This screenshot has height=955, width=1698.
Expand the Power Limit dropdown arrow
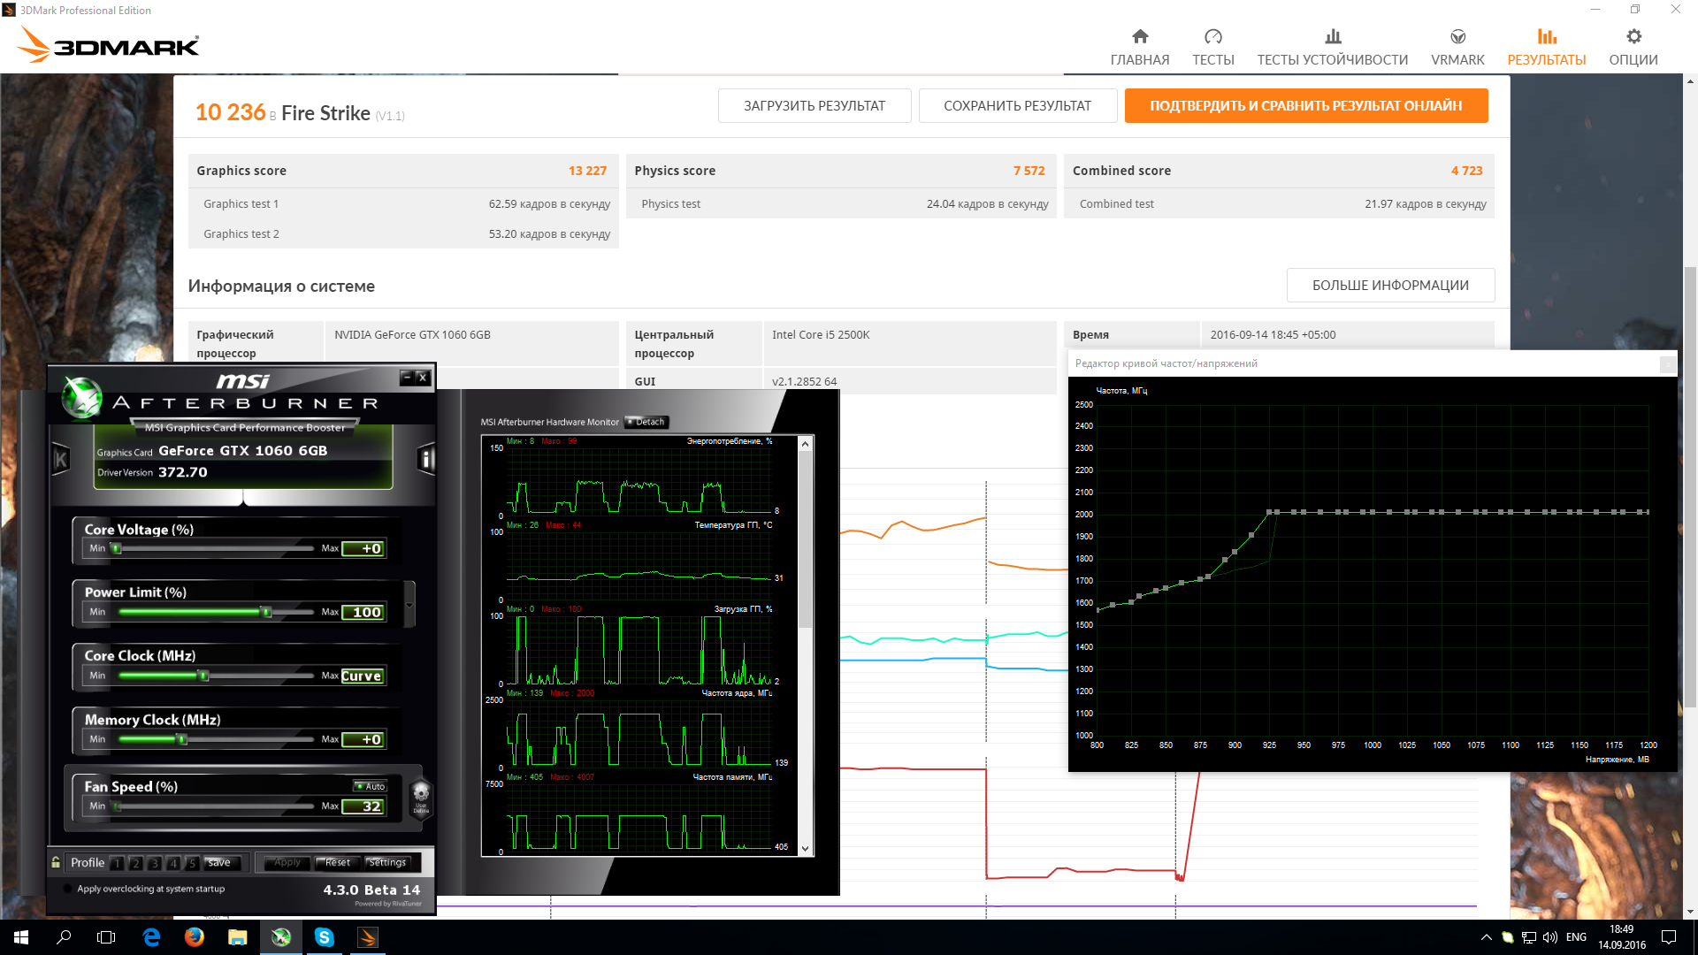point(409,606)
